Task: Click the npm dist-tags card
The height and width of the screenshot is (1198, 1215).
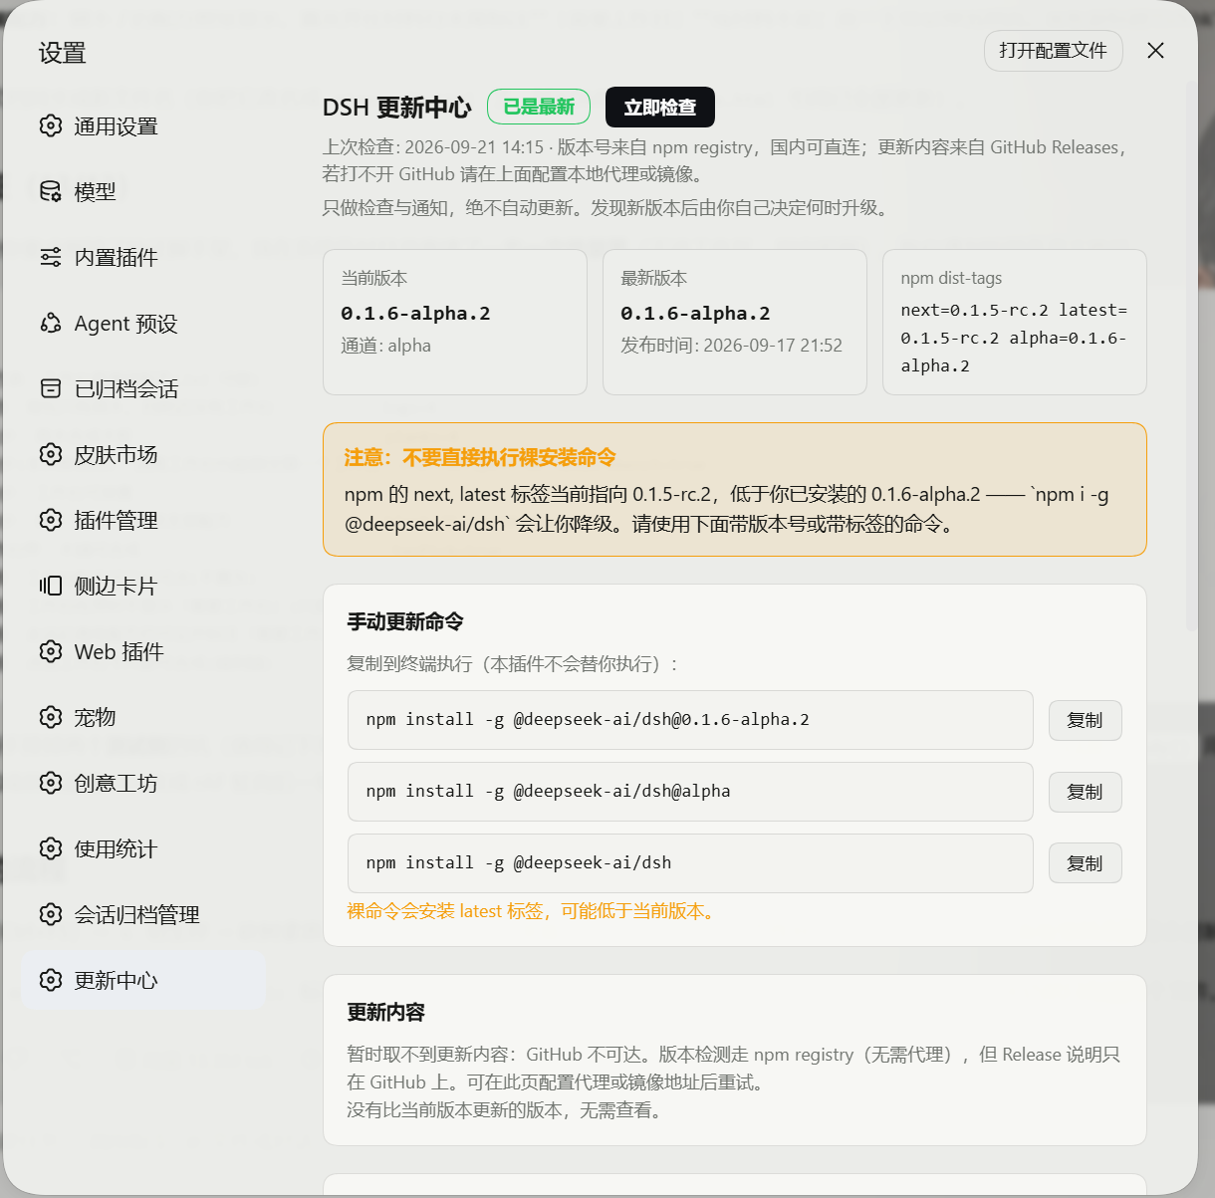Action: pos(1015,322)
